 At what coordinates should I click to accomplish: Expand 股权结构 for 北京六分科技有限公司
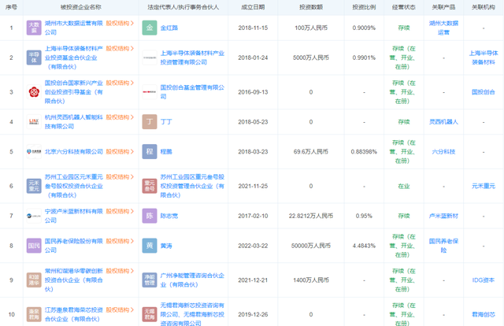(x=120, y=152)
